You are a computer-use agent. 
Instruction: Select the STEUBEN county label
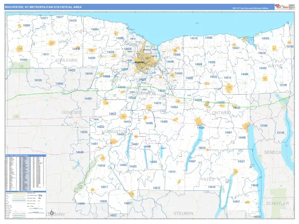pyautogui.click(x=183, y=213)
